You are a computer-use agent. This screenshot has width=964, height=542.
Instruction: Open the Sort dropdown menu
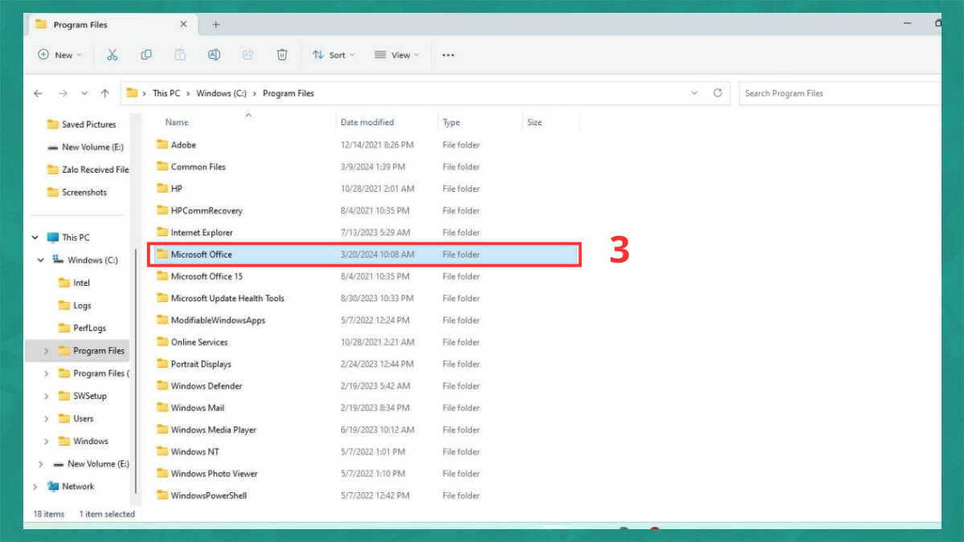[333, 55]
